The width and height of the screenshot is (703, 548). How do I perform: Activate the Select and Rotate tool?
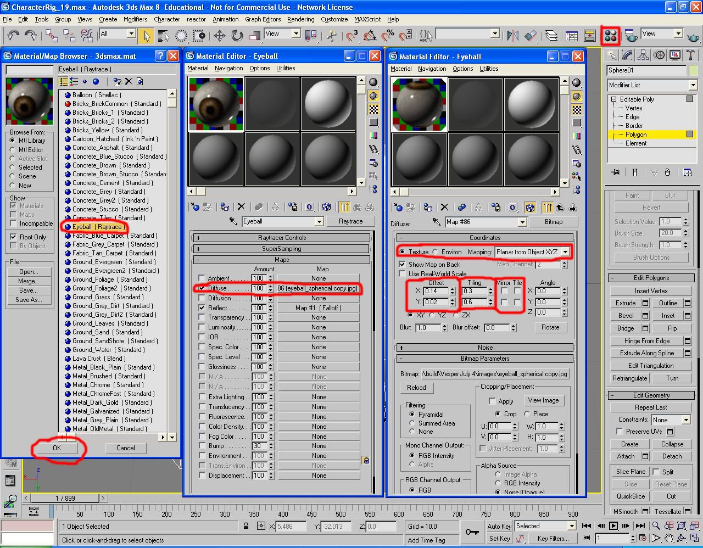click(237, 36)
